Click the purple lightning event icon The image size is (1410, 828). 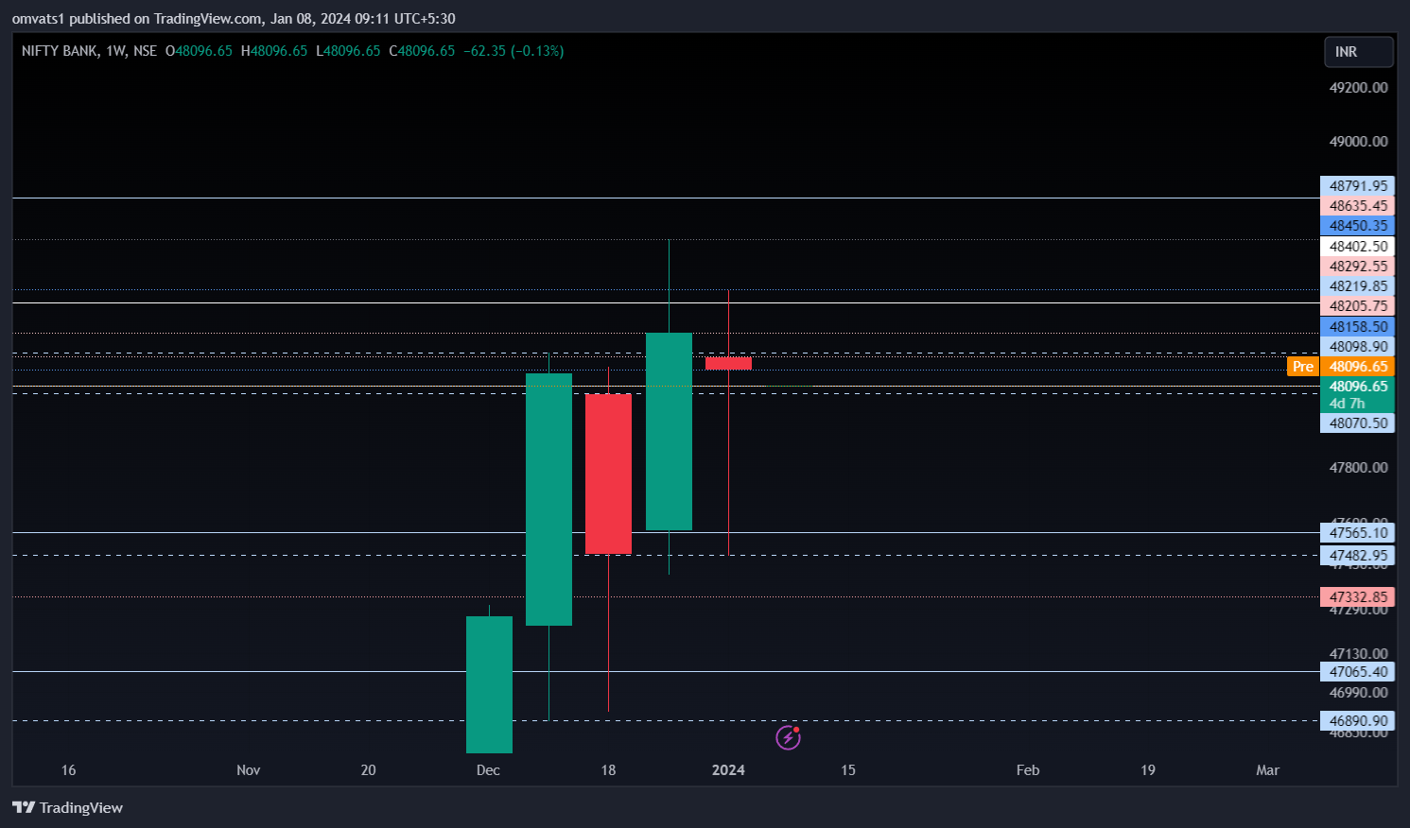click(x=788, y=737)
